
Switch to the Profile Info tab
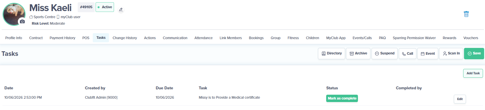point(14,38)
